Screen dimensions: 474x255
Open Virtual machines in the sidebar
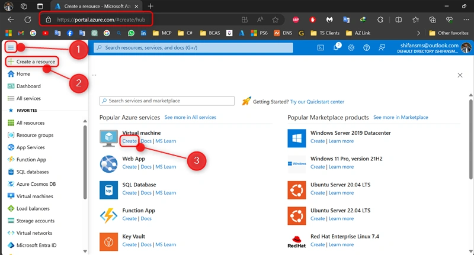pos(30,196)
